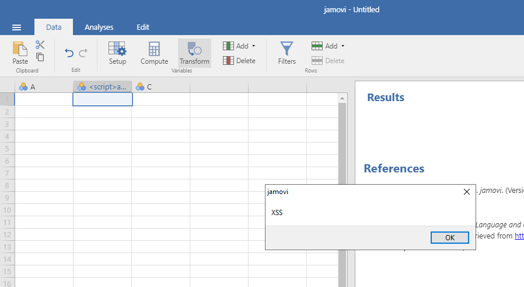Click the Compute calculator icon
This screenshot has width=524, height=287.
click(x=154, y=53)
